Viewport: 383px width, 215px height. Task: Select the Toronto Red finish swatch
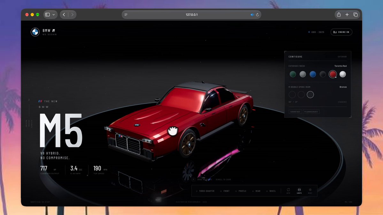333,74
